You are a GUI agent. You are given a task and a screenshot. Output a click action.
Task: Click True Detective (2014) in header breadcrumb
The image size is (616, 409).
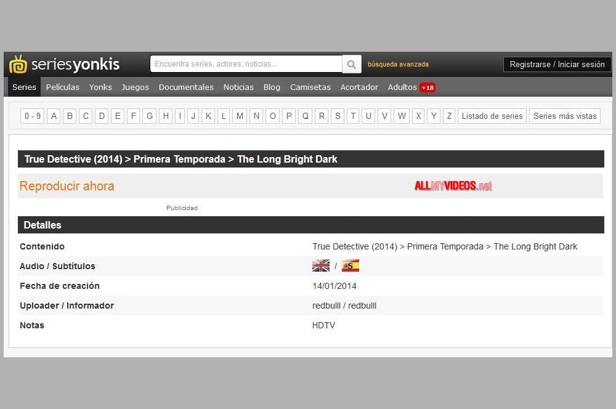click(73, 159)
